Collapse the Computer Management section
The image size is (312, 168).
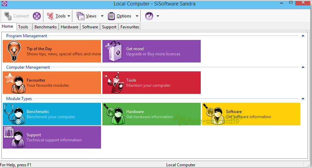pos(303,67)
